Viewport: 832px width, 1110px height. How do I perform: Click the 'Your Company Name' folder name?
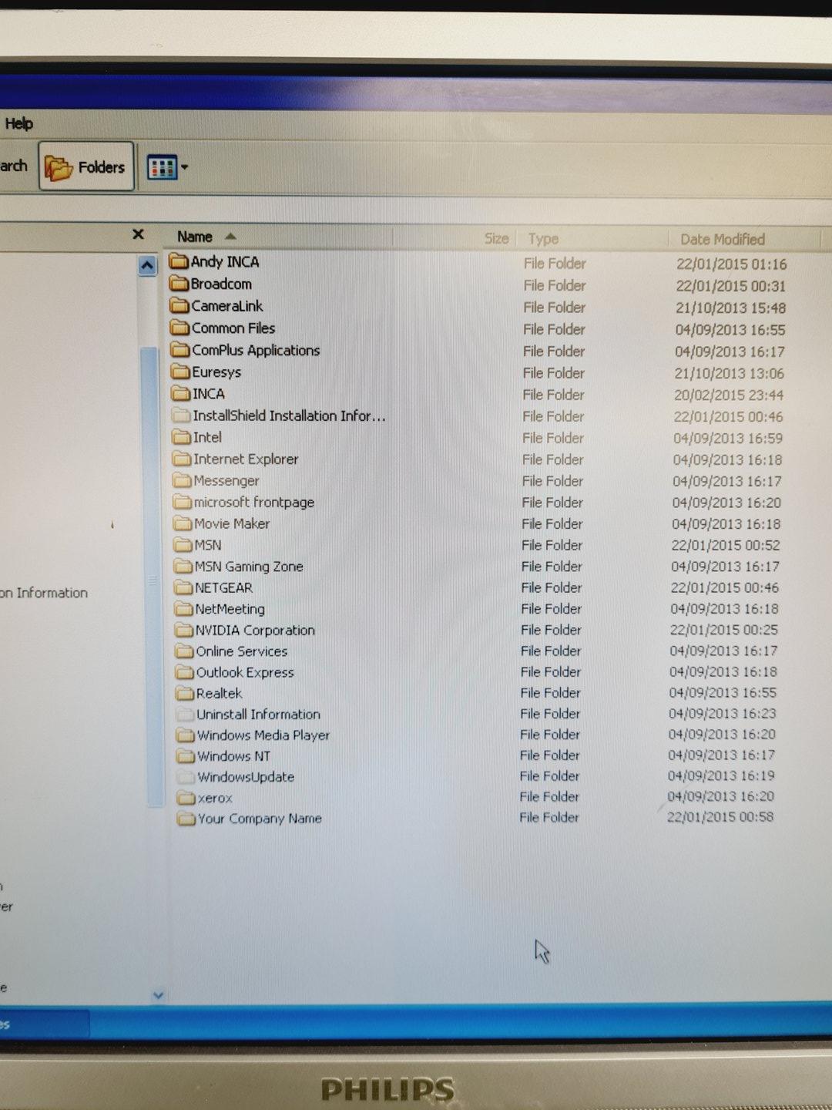point(260,819)
